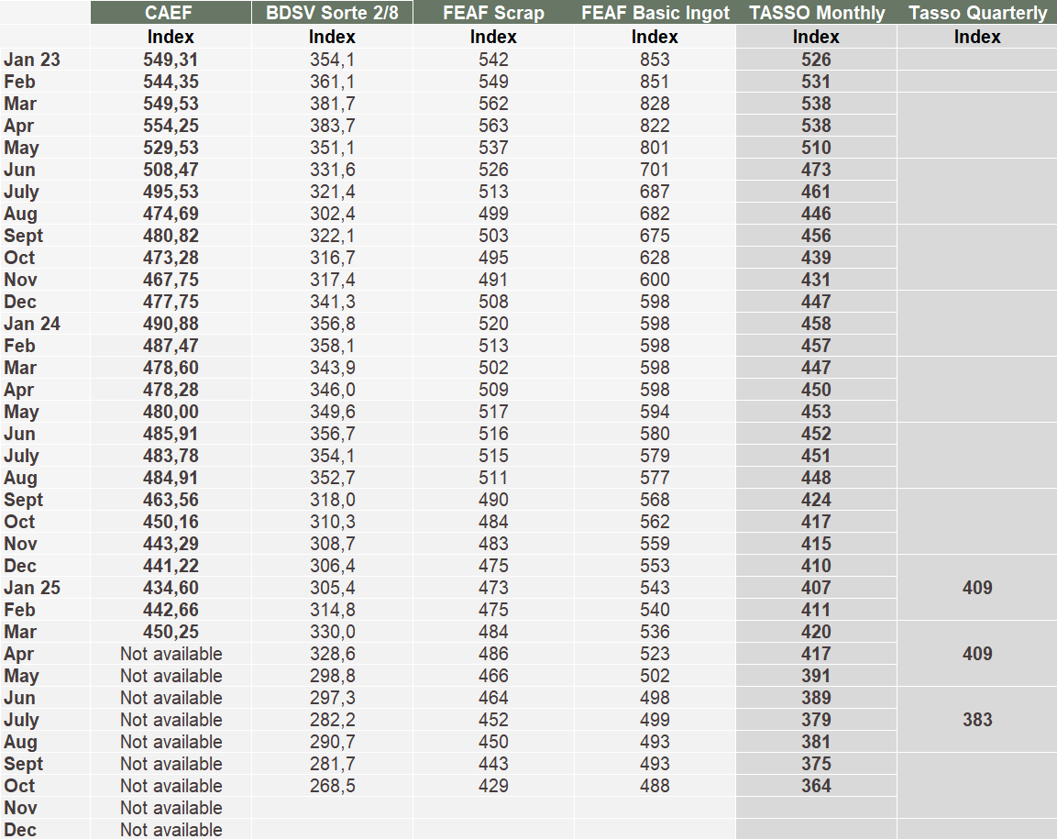Select the FEAF Basic Ingot header
1057x839 pixels.
[x=655, y=13]
